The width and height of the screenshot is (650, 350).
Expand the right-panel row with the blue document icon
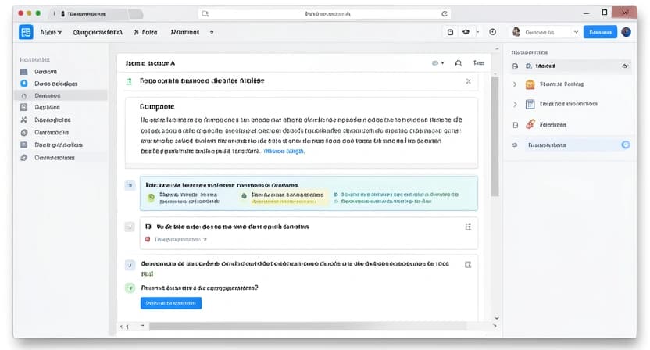515,104
